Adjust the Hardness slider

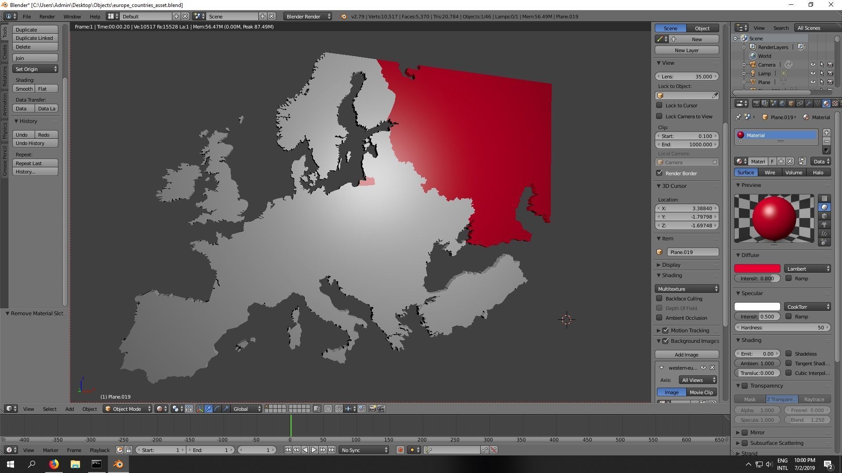pos(782,327)
